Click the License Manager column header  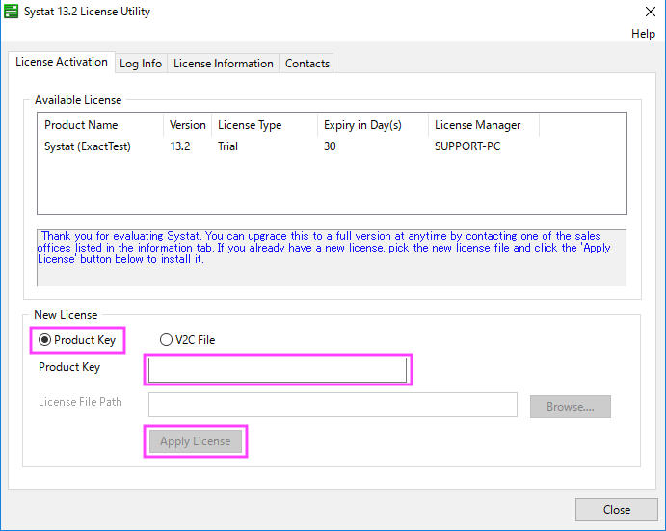click(484, 125)
